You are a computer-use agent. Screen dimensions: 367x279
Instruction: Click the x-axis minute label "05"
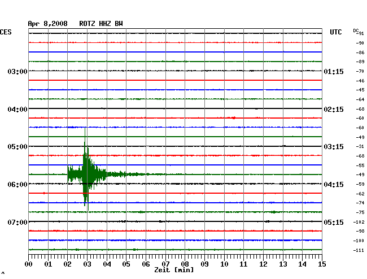[126, 264]
